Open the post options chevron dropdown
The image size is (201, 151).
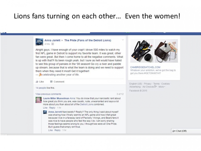pyautogui.click(x=123, y=40)
